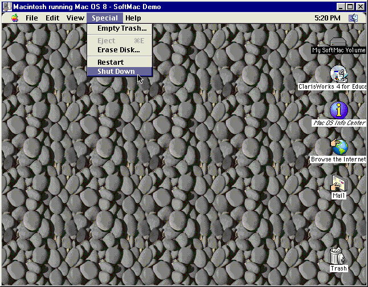Click the My SoftMac Volume label

coord(339,50)
